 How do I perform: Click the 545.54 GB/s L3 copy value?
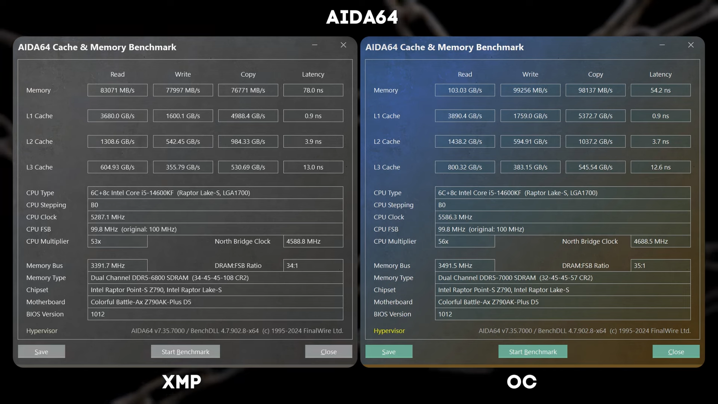pyautogui.click(x=595, y=167)
